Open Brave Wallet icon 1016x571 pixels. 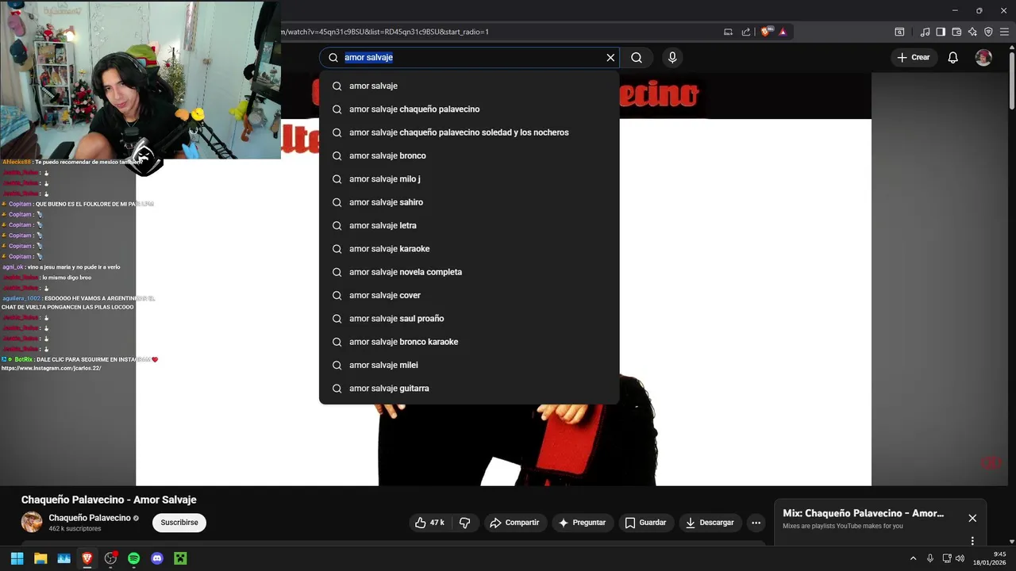tap(956, 32)
